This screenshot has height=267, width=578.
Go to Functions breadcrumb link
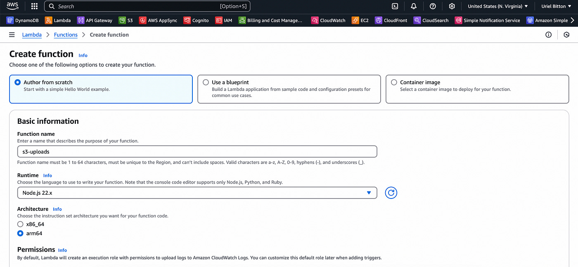66,35
